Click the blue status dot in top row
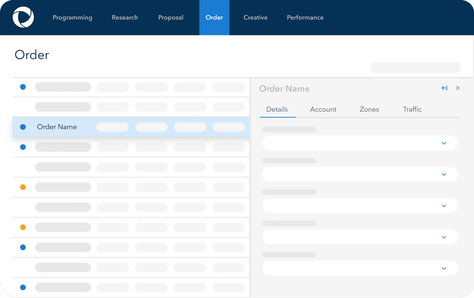 pos(23,87)
